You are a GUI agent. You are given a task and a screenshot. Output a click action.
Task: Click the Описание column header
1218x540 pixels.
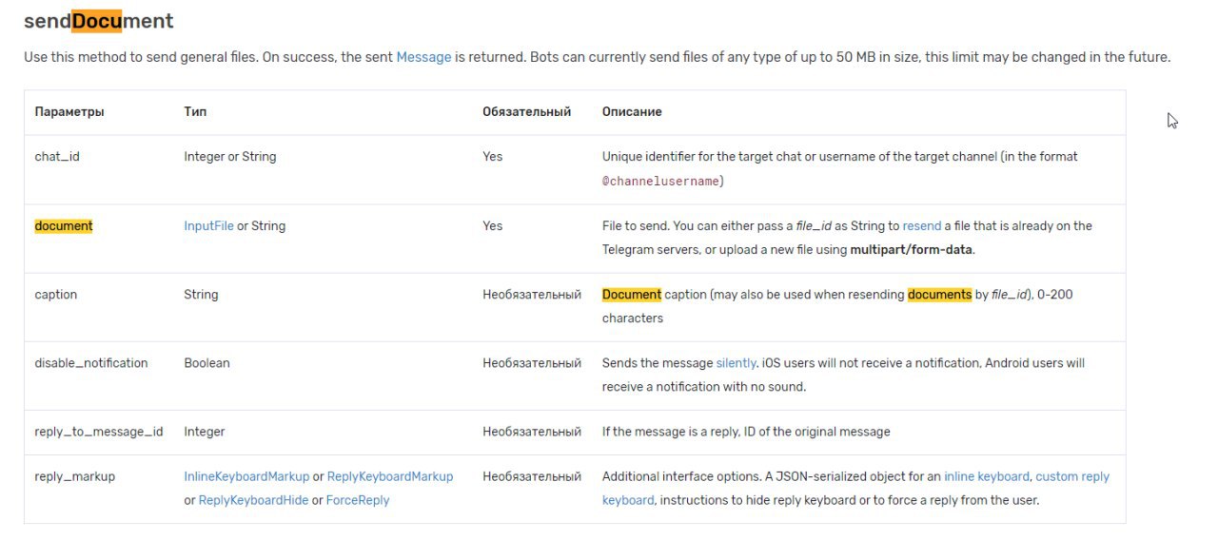632,112
